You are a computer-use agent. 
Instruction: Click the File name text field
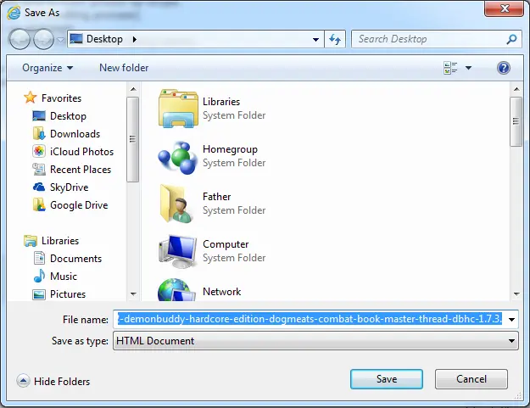[310, 319]
